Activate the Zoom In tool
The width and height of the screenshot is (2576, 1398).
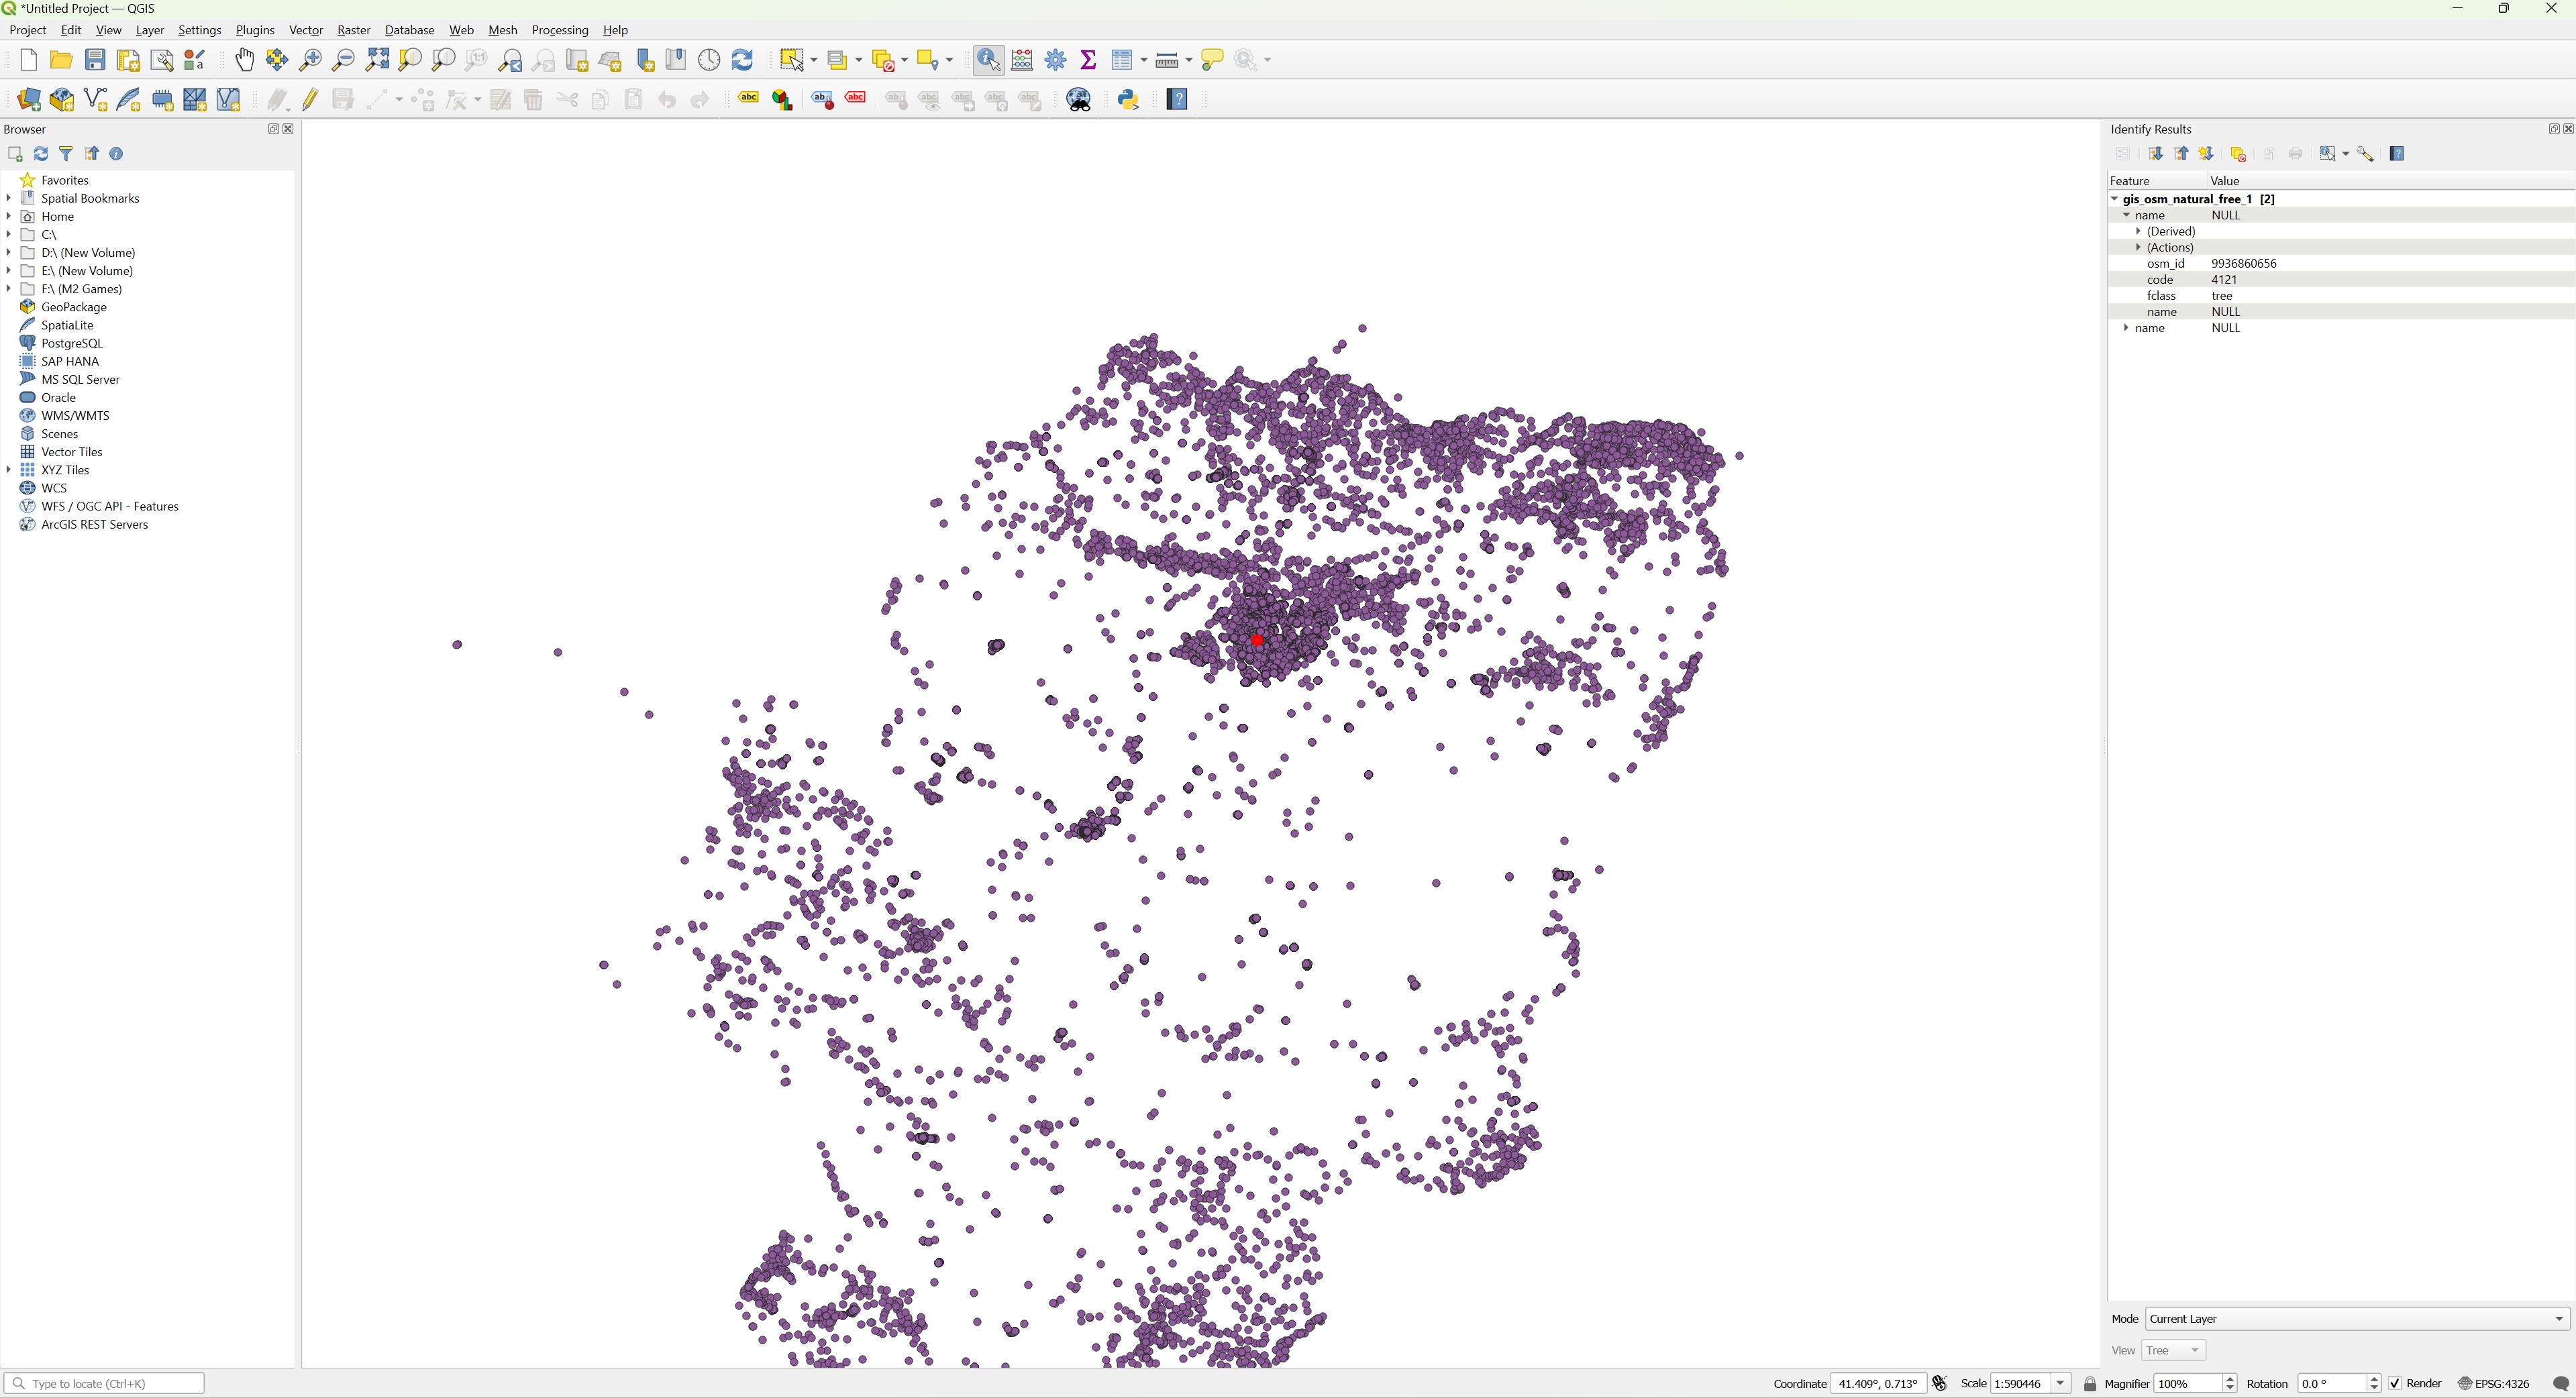[310, 60]
